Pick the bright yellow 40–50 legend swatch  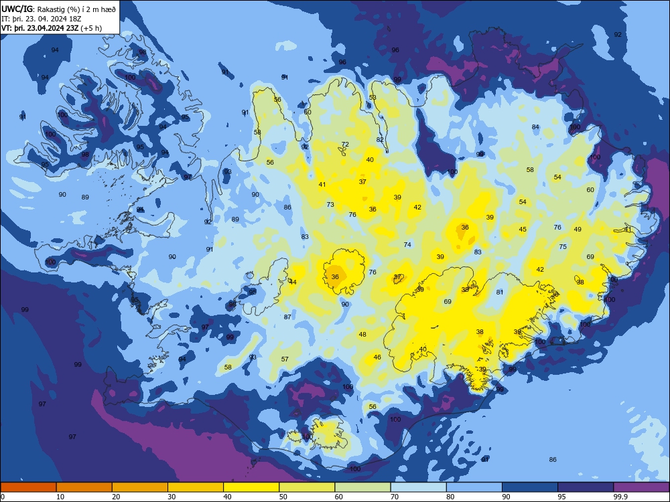(251, 487)
